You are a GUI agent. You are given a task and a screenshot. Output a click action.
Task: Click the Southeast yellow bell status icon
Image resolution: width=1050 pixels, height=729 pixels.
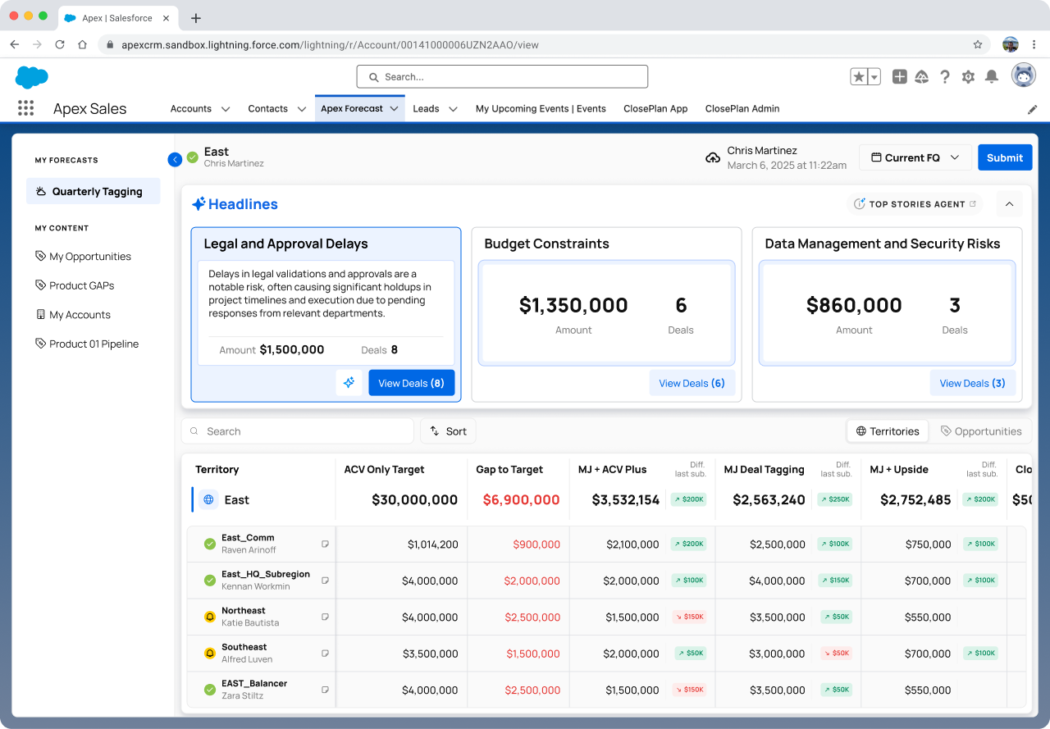210,654
